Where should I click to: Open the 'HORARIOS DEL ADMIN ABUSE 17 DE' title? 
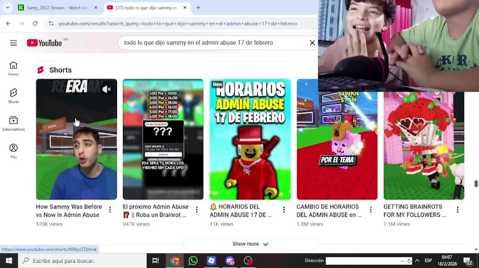coord(241,211)
